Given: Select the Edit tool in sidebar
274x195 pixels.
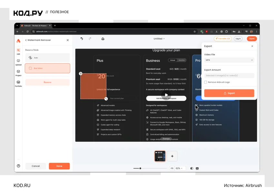Looking at the screenshot, I should point(18,52).
